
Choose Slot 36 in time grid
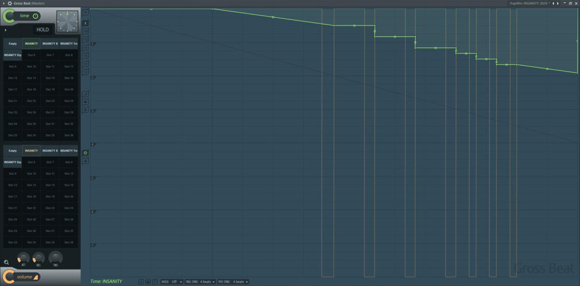pos(69,136)
